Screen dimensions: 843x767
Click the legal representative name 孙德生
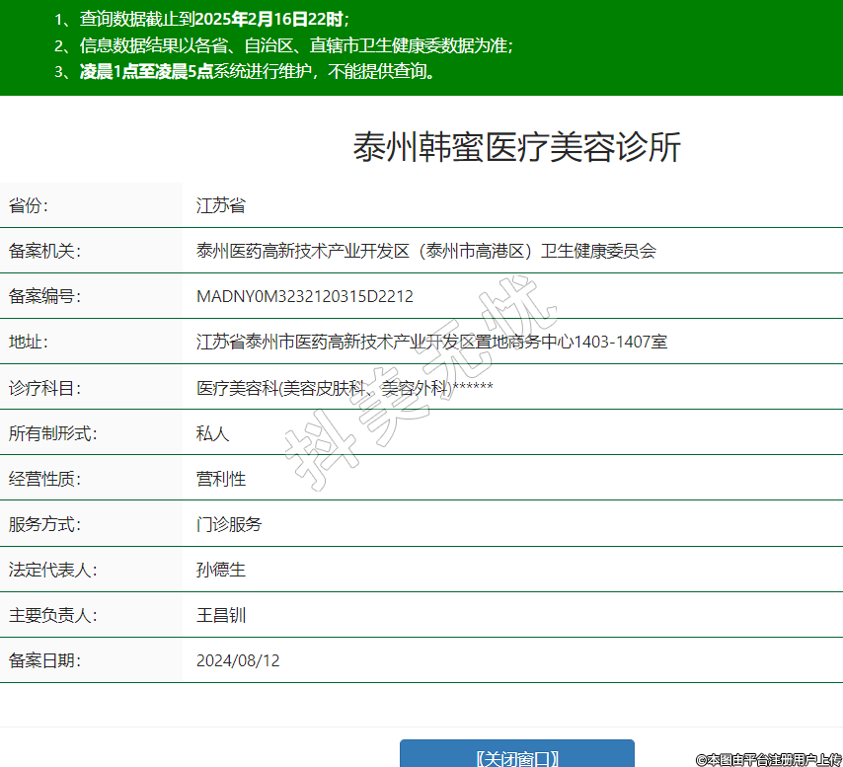[x=220, y=570]
